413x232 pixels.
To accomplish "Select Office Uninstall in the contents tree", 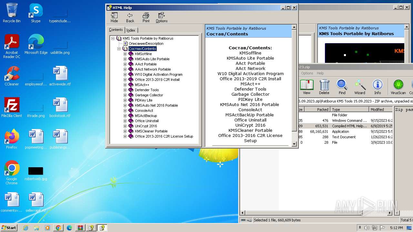I will tap(147, 121).
